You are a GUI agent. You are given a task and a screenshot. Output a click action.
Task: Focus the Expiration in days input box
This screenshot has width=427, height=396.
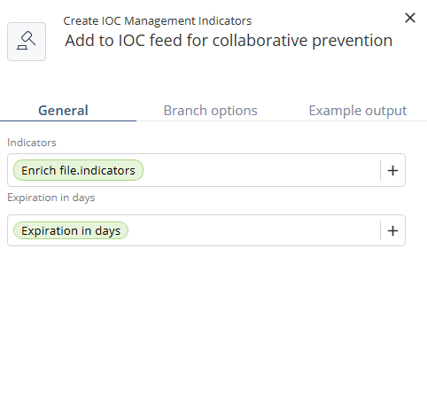[x=254, y=230]
